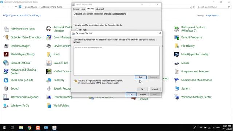Click Add button in Exception Site List
233x131 pixels.
[141, 77]
